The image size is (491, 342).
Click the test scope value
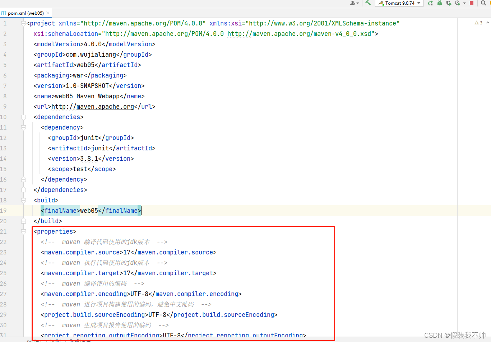pos(80,169)
